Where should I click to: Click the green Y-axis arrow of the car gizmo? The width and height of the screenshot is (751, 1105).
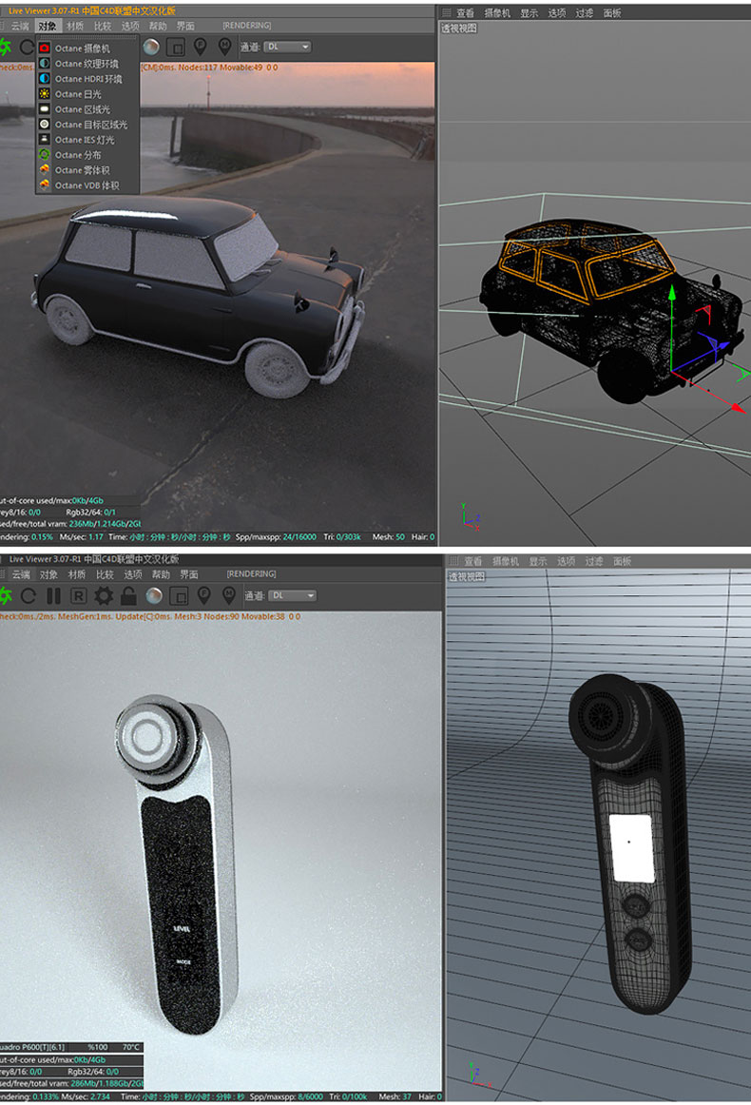coord(672,293)
